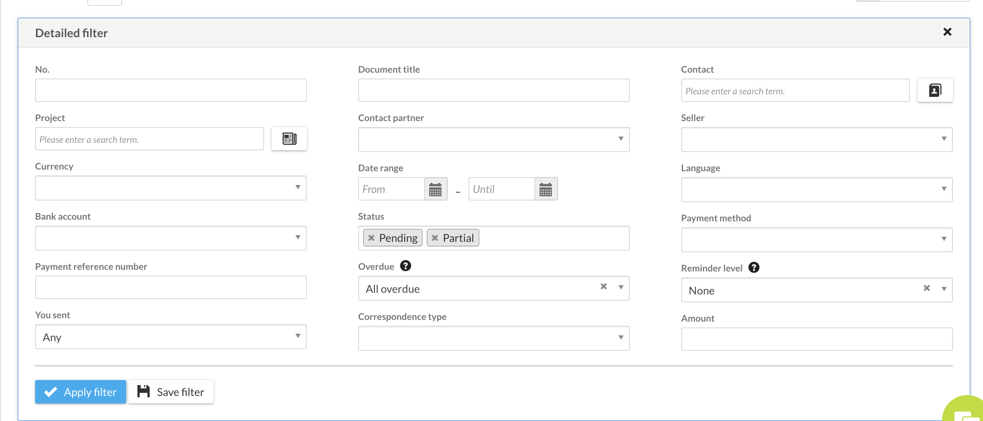Click the Save filter button
This screenshot has width=983, height=421.
[x=171, y=392]
